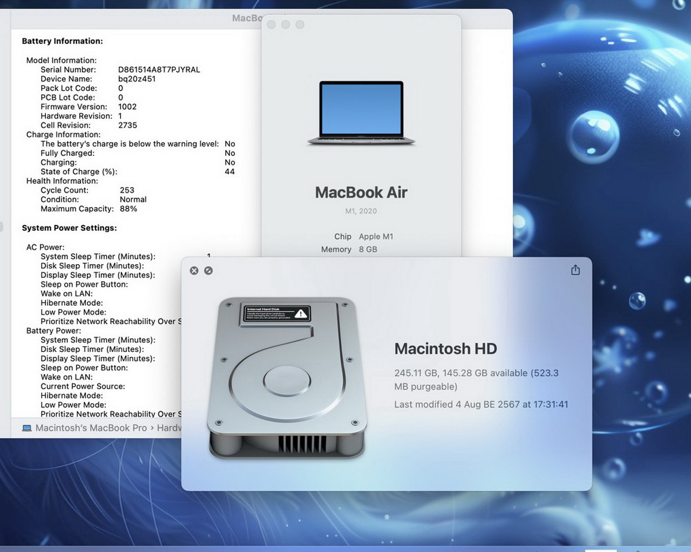
Task: Click the computer icon in the path bar
Action: pos(27,428)
